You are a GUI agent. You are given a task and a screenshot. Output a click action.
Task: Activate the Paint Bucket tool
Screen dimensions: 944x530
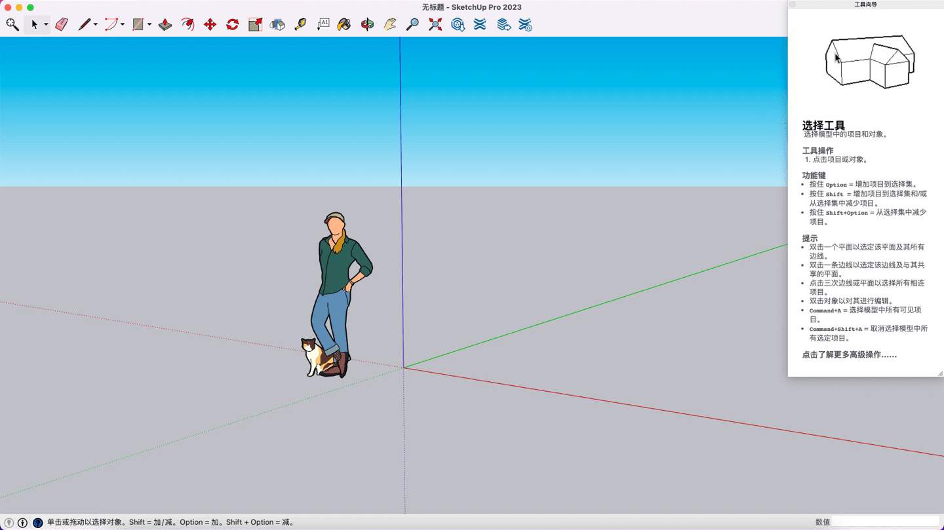pyautogui.click(x=344, y=25)
